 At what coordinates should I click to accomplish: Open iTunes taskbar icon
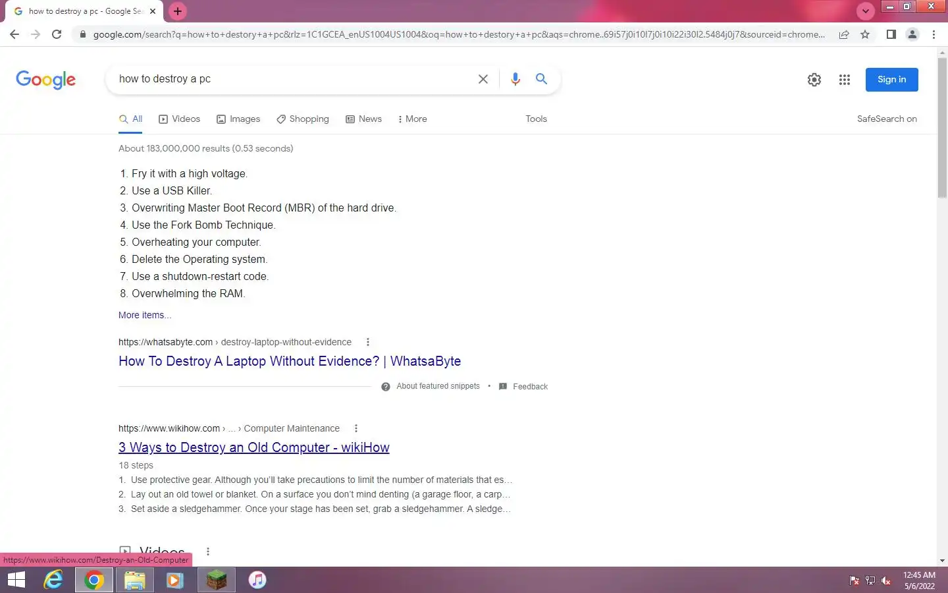click(257, 580)
